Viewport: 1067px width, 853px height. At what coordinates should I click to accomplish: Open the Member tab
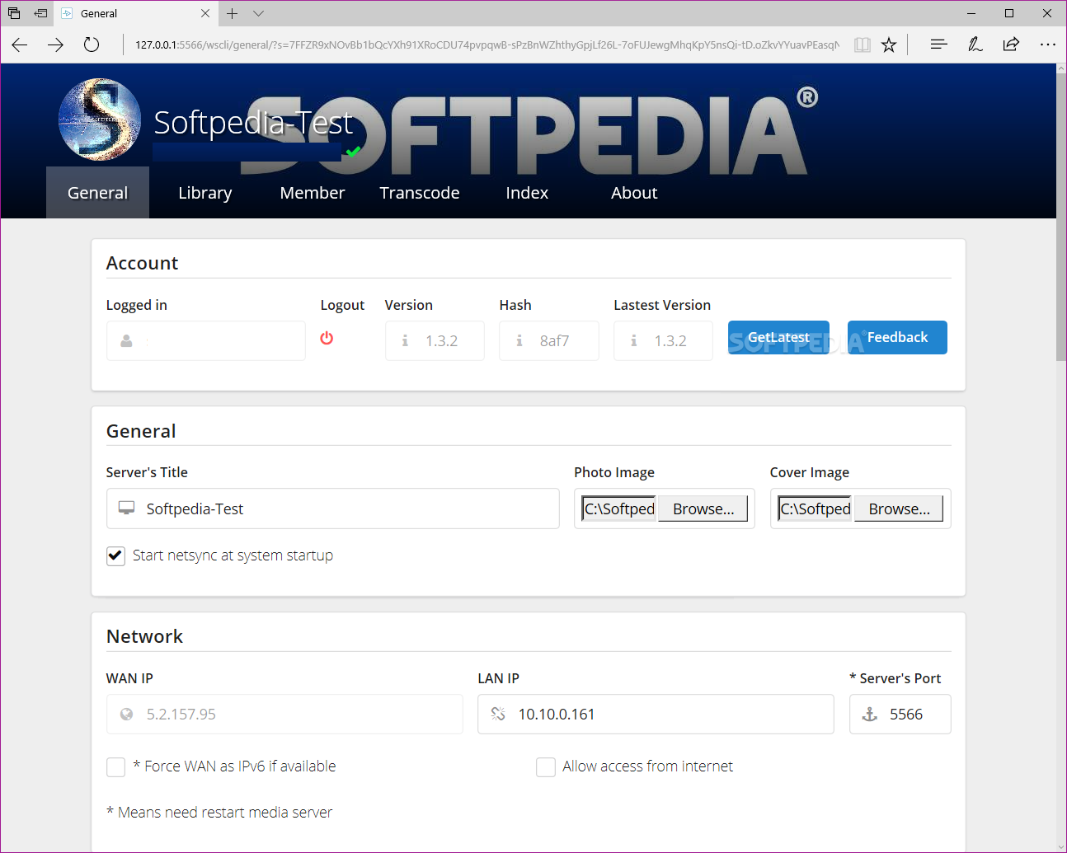313,193
